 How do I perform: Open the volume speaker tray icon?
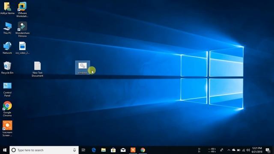[x=248, y=150]
